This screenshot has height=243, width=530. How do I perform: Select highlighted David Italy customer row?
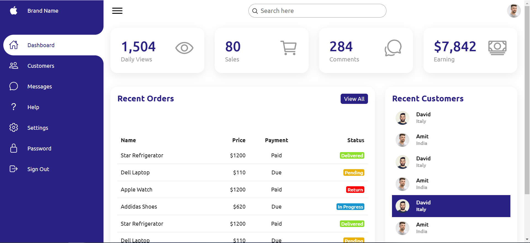click(x=451, y=206)
